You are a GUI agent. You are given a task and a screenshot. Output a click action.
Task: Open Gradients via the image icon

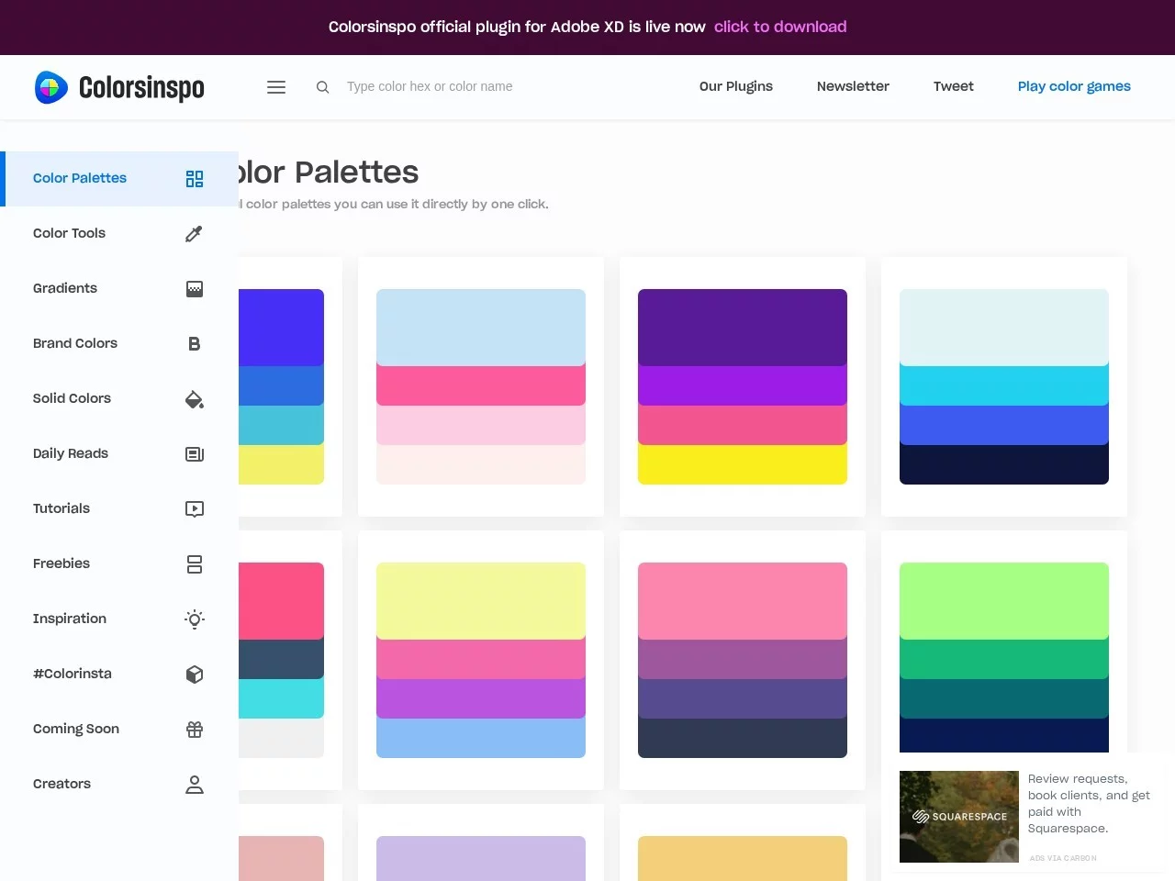coord(194,288)
